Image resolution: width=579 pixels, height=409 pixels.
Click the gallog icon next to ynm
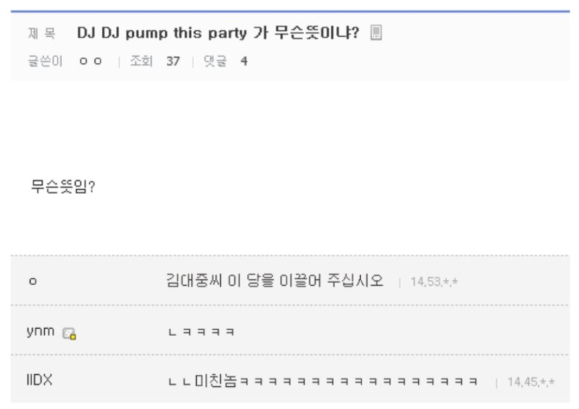[x=69, y=333]
